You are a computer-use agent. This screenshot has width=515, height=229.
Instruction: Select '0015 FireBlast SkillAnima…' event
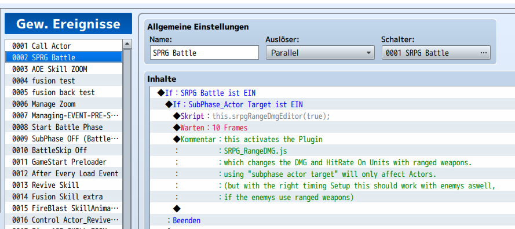pyautogui.click(x=64, y=208)
